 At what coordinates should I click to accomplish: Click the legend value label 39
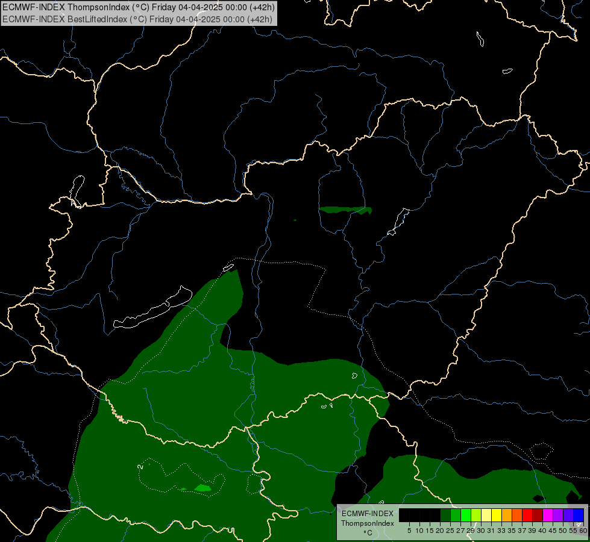(532, 531)
